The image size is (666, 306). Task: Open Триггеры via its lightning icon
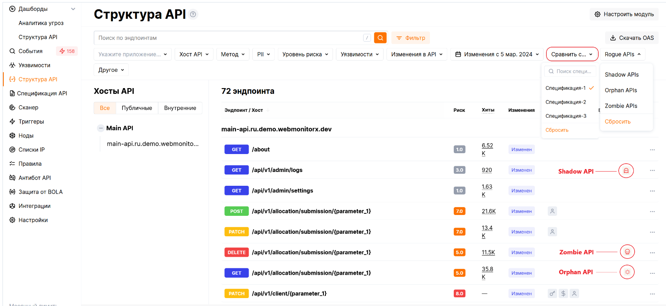[x=12, y=121]
